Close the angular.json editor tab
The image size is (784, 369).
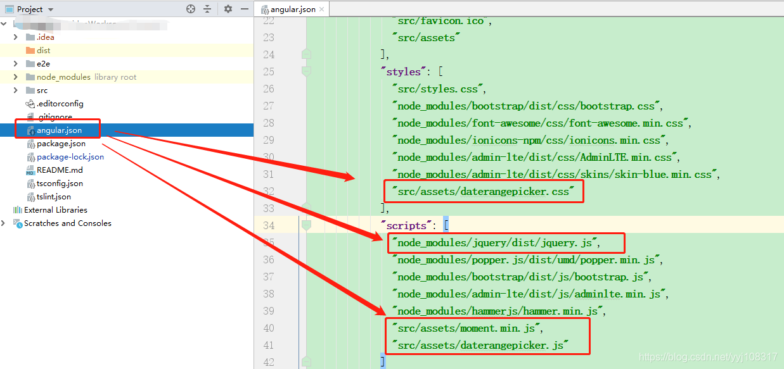322,9
